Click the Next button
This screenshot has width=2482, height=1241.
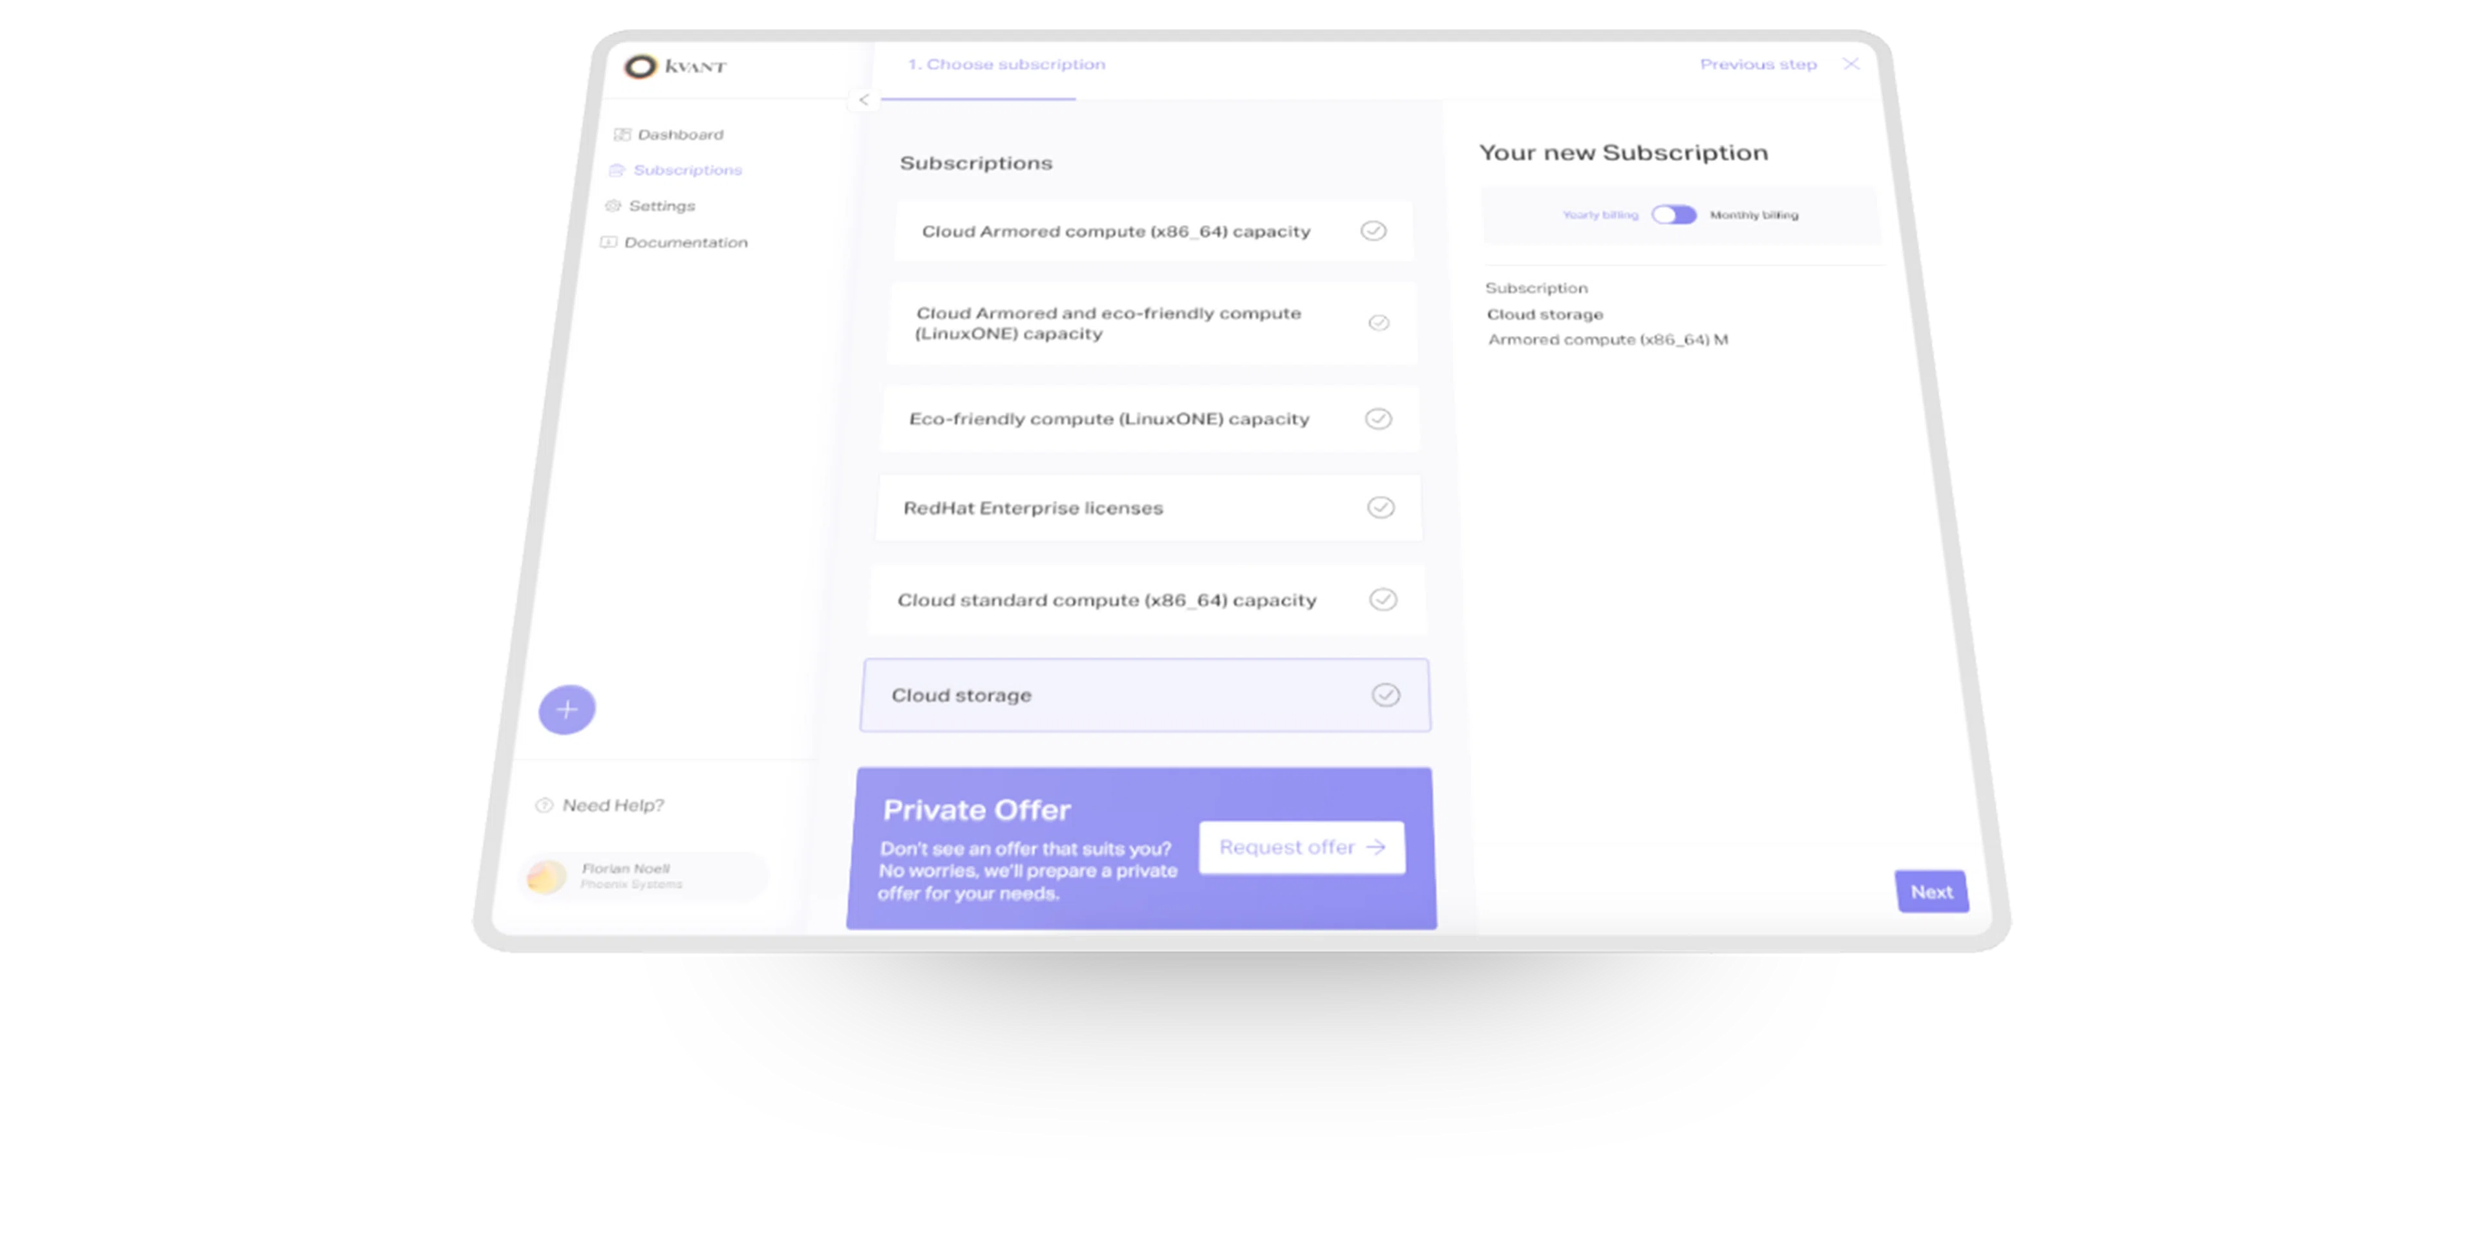pyautogui.click(x=1932, y=891)
